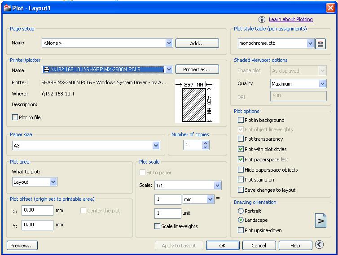Click the Add... page setup button

pyautogui.click(x=197, y=43)
